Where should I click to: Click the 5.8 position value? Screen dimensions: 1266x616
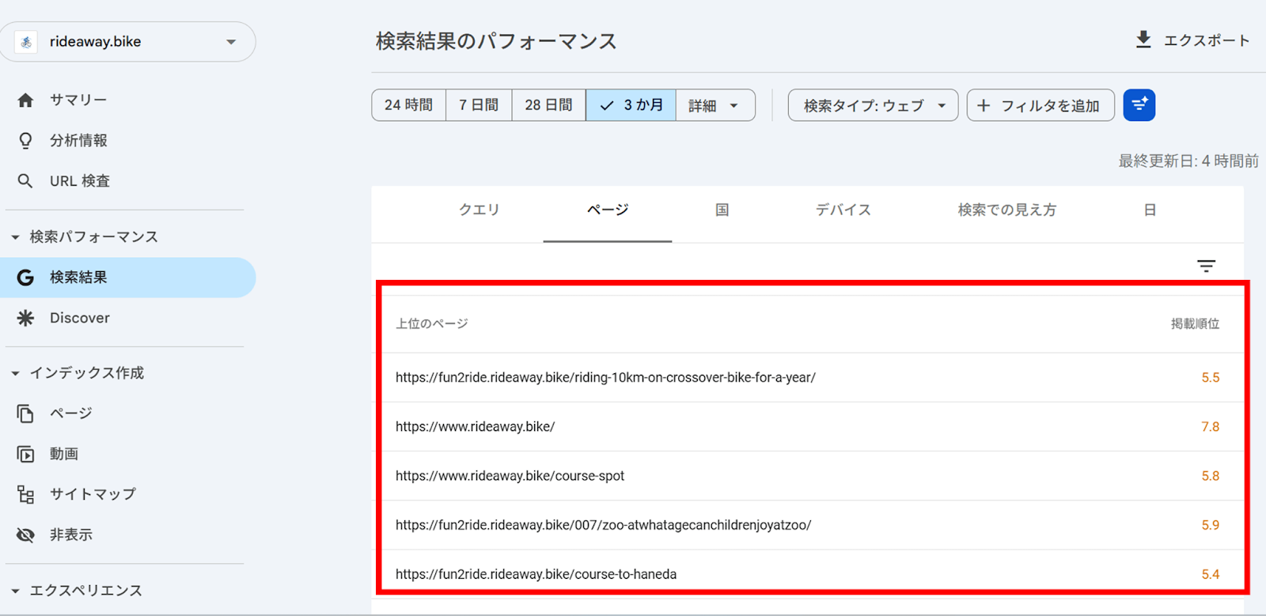pos(1211,476)
